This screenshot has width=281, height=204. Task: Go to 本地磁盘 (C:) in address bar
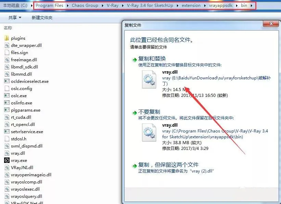[x=15, y=5]
